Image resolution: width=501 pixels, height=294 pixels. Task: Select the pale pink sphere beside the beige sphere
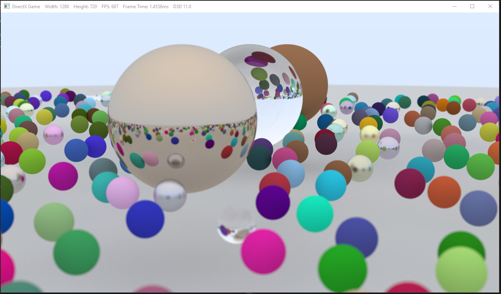[123, 193]
